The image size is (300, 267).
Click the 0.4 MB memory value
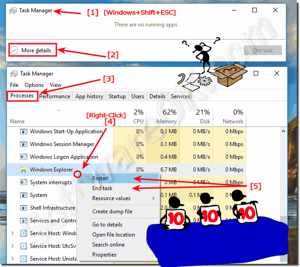coord(169,157)
